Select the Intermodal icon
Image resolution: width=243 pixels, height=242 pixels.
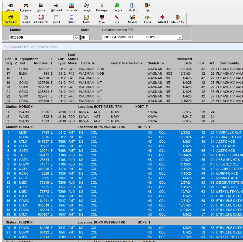tap(71, 7)
